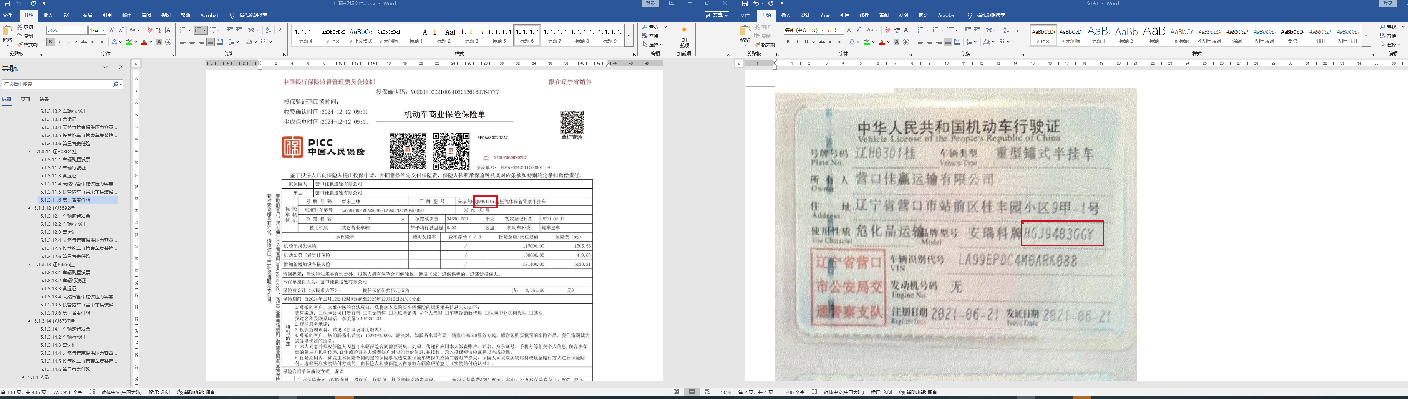The image size is (1408, 399).
Task: Apply the green text highlight in the left window
Action: click(129, 42)
